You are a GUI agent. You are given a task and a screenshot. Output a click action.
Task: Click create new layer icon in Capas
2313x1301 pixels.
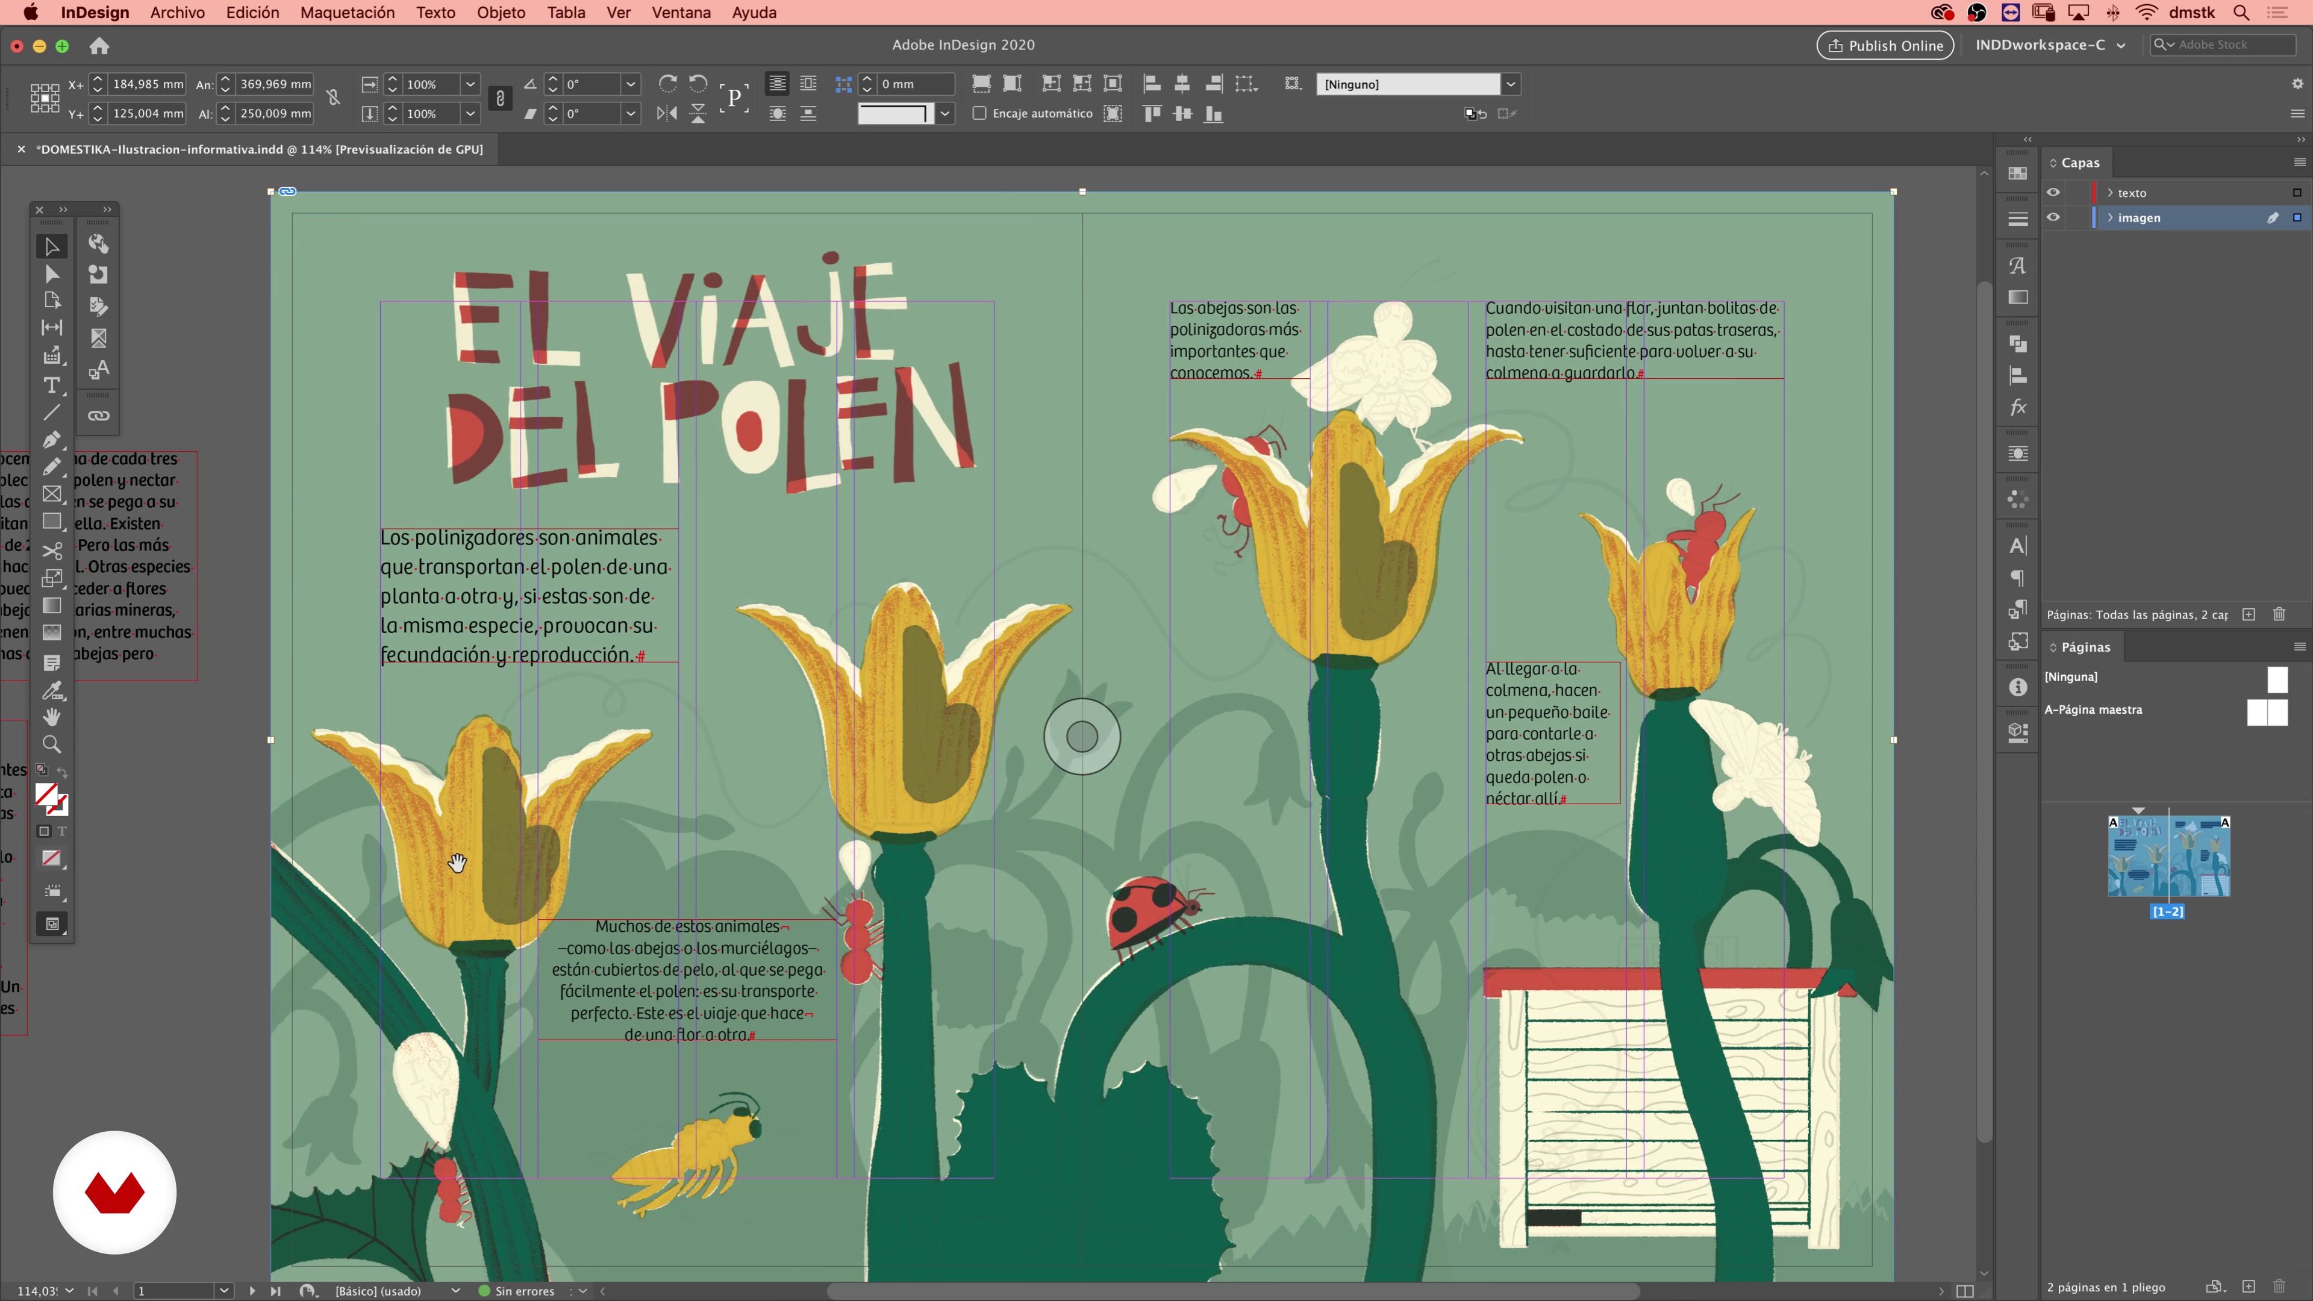(x=2249, y=615)
